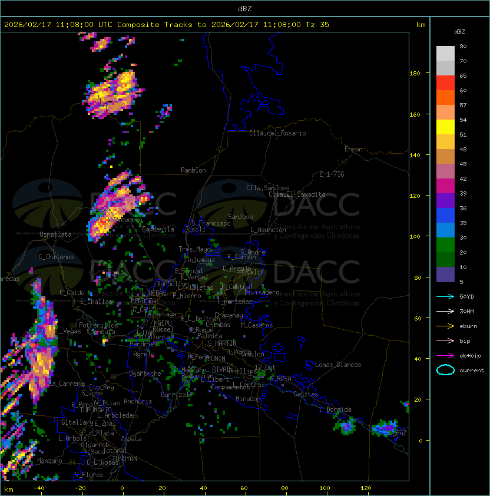Click the Manzano place label

49,461
